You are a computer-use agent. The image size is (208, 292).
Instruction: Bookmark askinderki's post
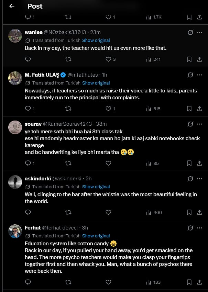coord(189,212)
